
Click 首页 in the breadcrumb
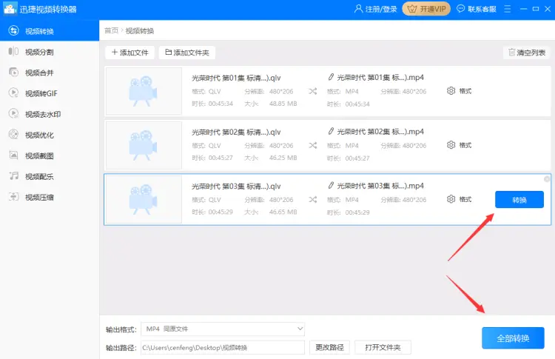pyautogui.click(x=111, y=30)
